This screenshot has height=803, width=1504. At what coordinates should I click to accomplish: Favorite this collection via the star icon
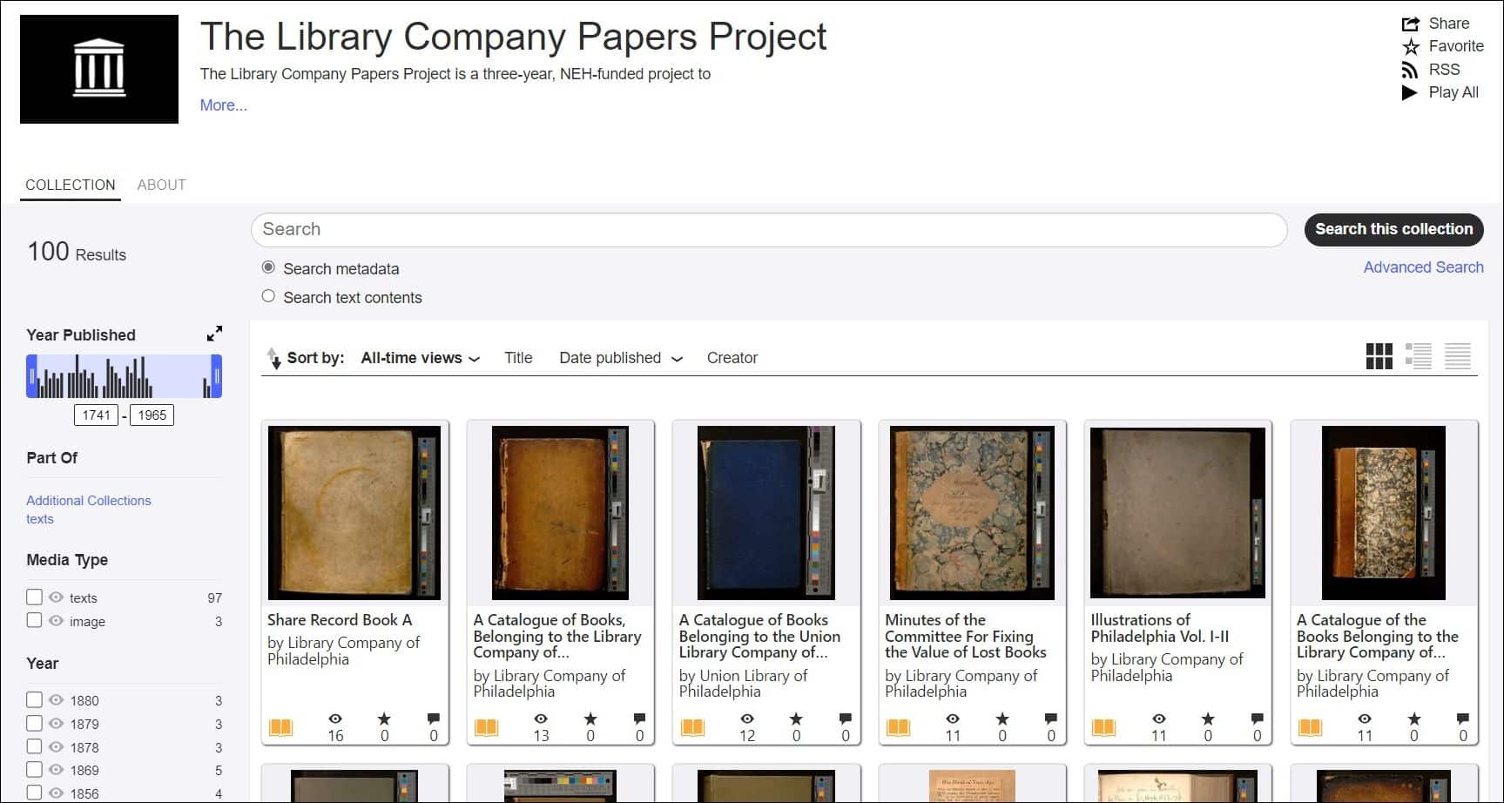tap(1410, 46)
